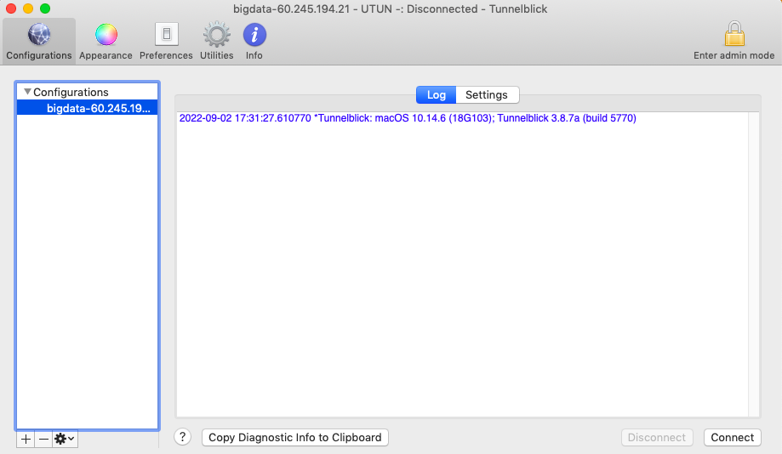Open the Utilities gear pane
Viewport: 782px width, 454px height.
click(216, 42)
